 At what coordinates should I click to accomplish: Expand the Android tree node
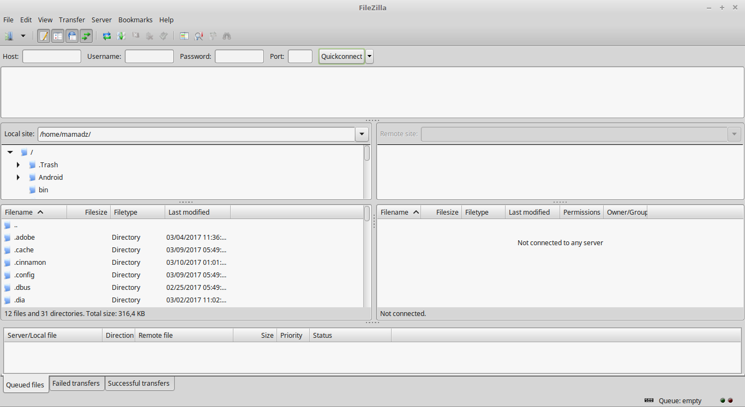pyautogui.click(x=18, y=178)
